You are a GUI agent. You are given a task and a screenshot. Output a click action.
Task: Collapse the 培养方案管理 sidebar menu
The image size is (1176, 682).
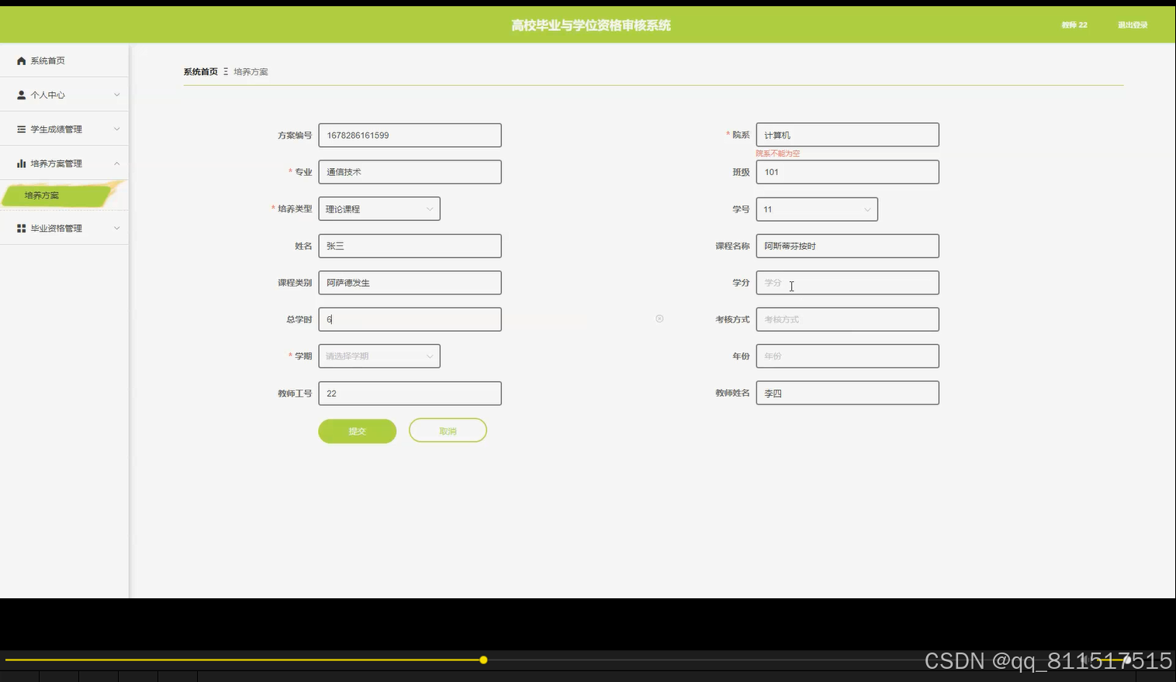pos(64,164)
